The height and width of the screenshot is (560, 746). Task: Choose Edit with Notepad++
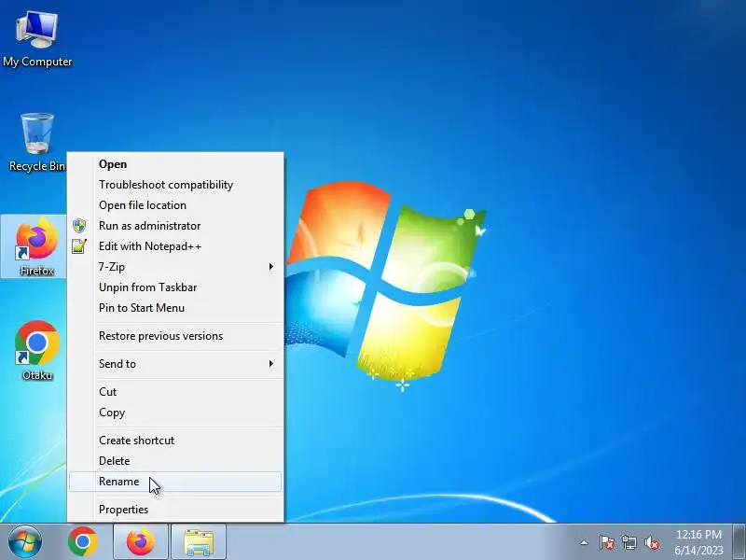click(x=175, y=246)
